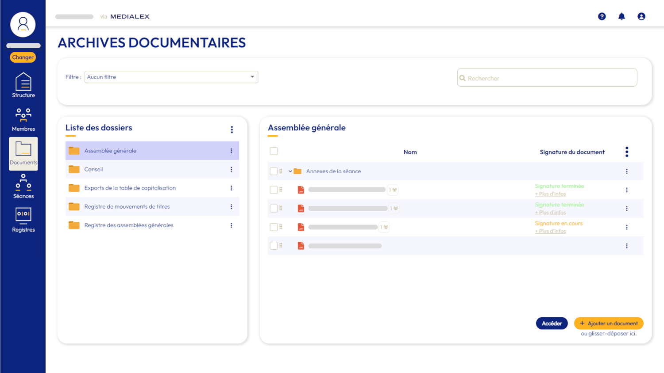Click the Ajouter un document button

point(609,323)
